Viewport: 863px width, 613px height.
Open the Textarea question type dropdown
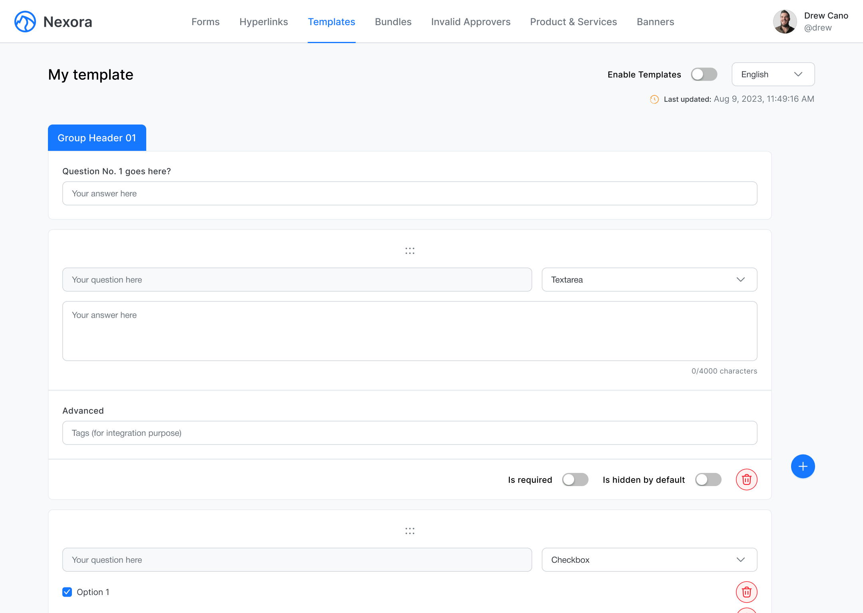[x=649, y=279]
